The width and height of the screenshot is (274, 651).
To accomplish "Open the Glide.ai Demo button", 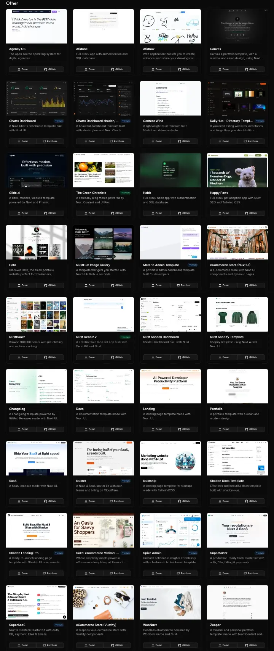I will pyautogui.click(x=23, y=213).
